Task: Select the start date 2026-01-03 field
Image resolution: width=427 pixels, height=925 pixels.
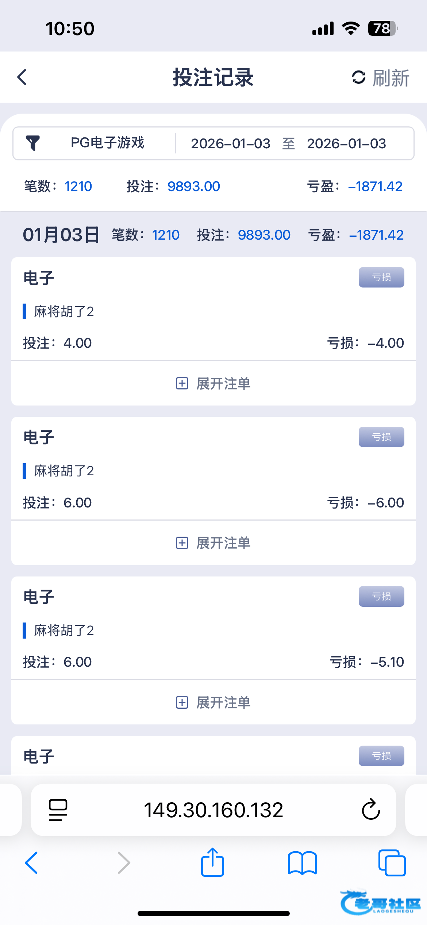Action: (x=230, y=144)
